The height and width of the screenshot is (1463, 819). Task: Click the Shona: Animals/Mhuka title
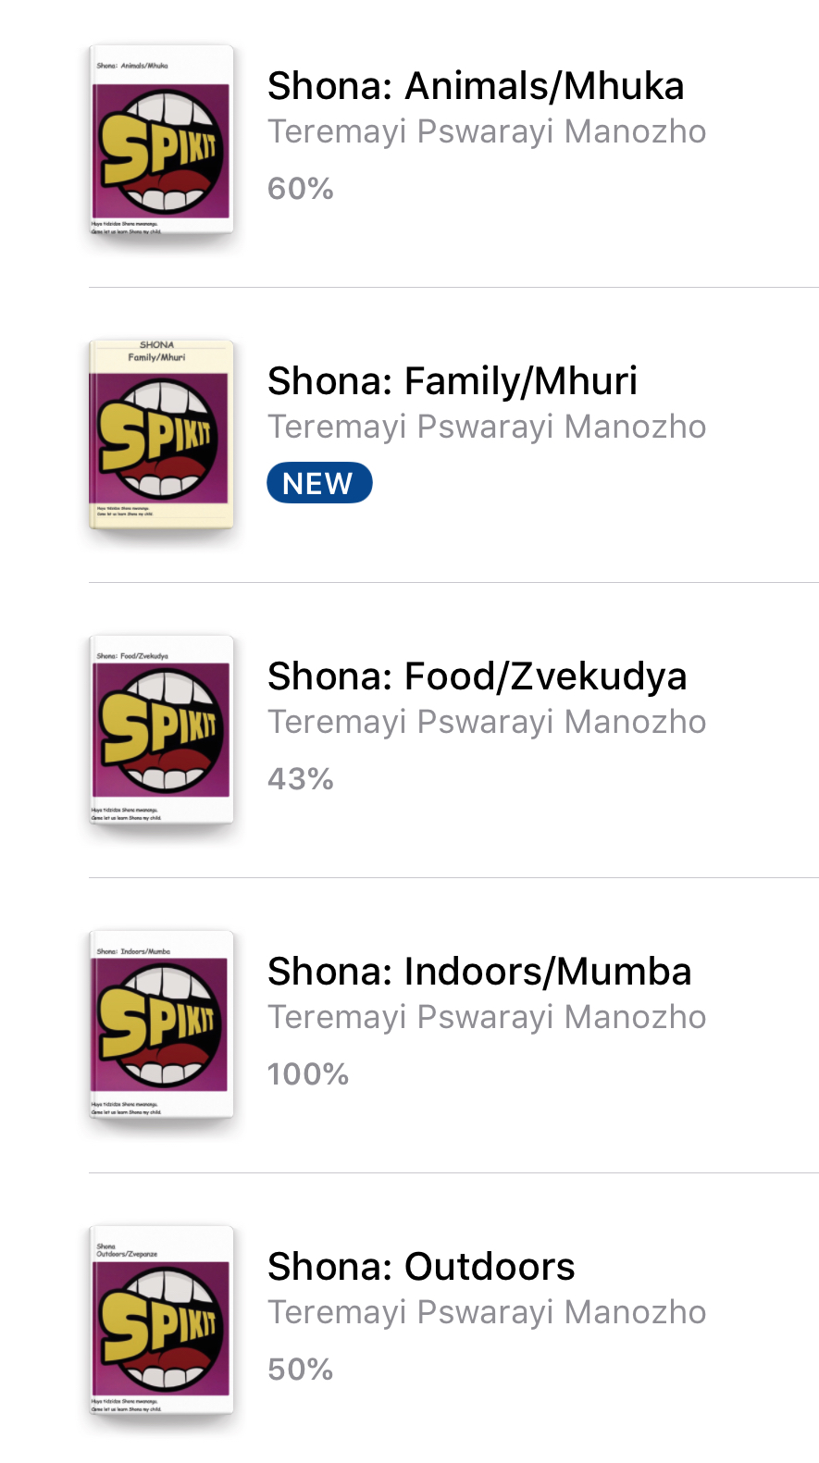tap(476, 86)
